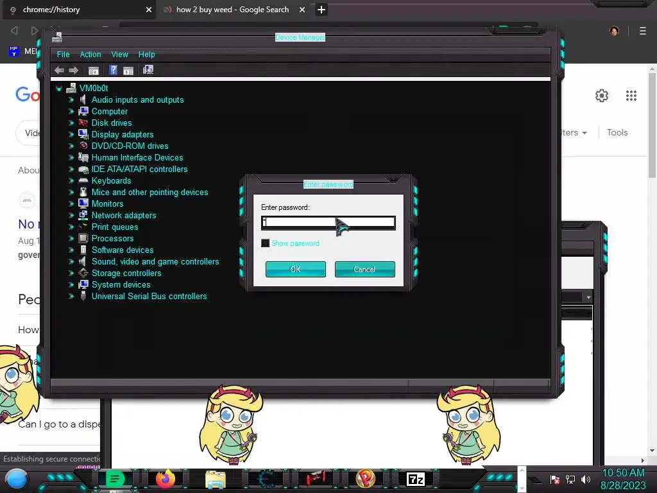Expand the System devices category
Image resolution: width=657 pixels, height=493 pixels.
[x=71, y=284]
